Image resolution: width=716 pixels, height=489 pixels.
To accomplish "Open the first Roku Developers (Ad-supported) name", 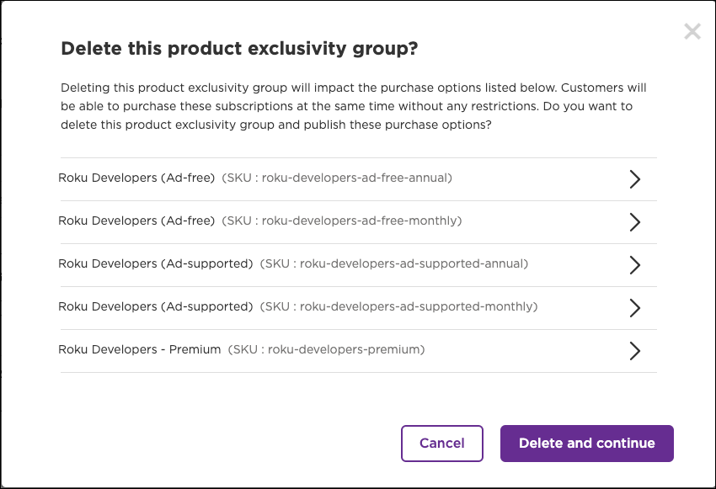I will [x=156, y=263].
